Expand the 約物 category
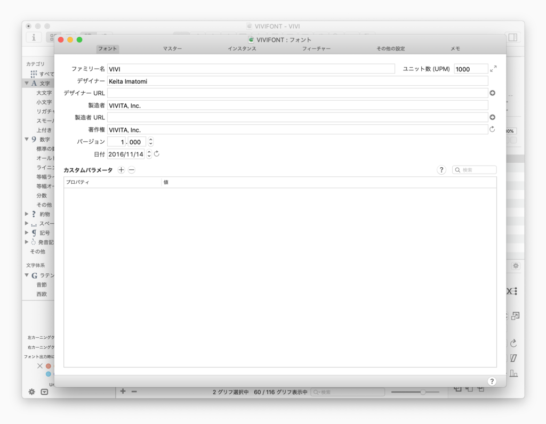 tap(27, 214)
